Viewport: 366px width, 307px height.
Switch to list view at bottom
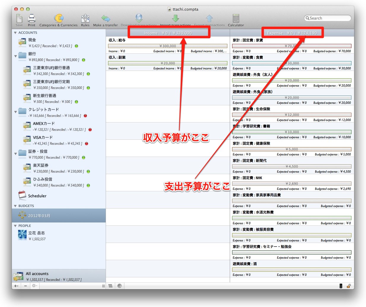pos(110,286)
